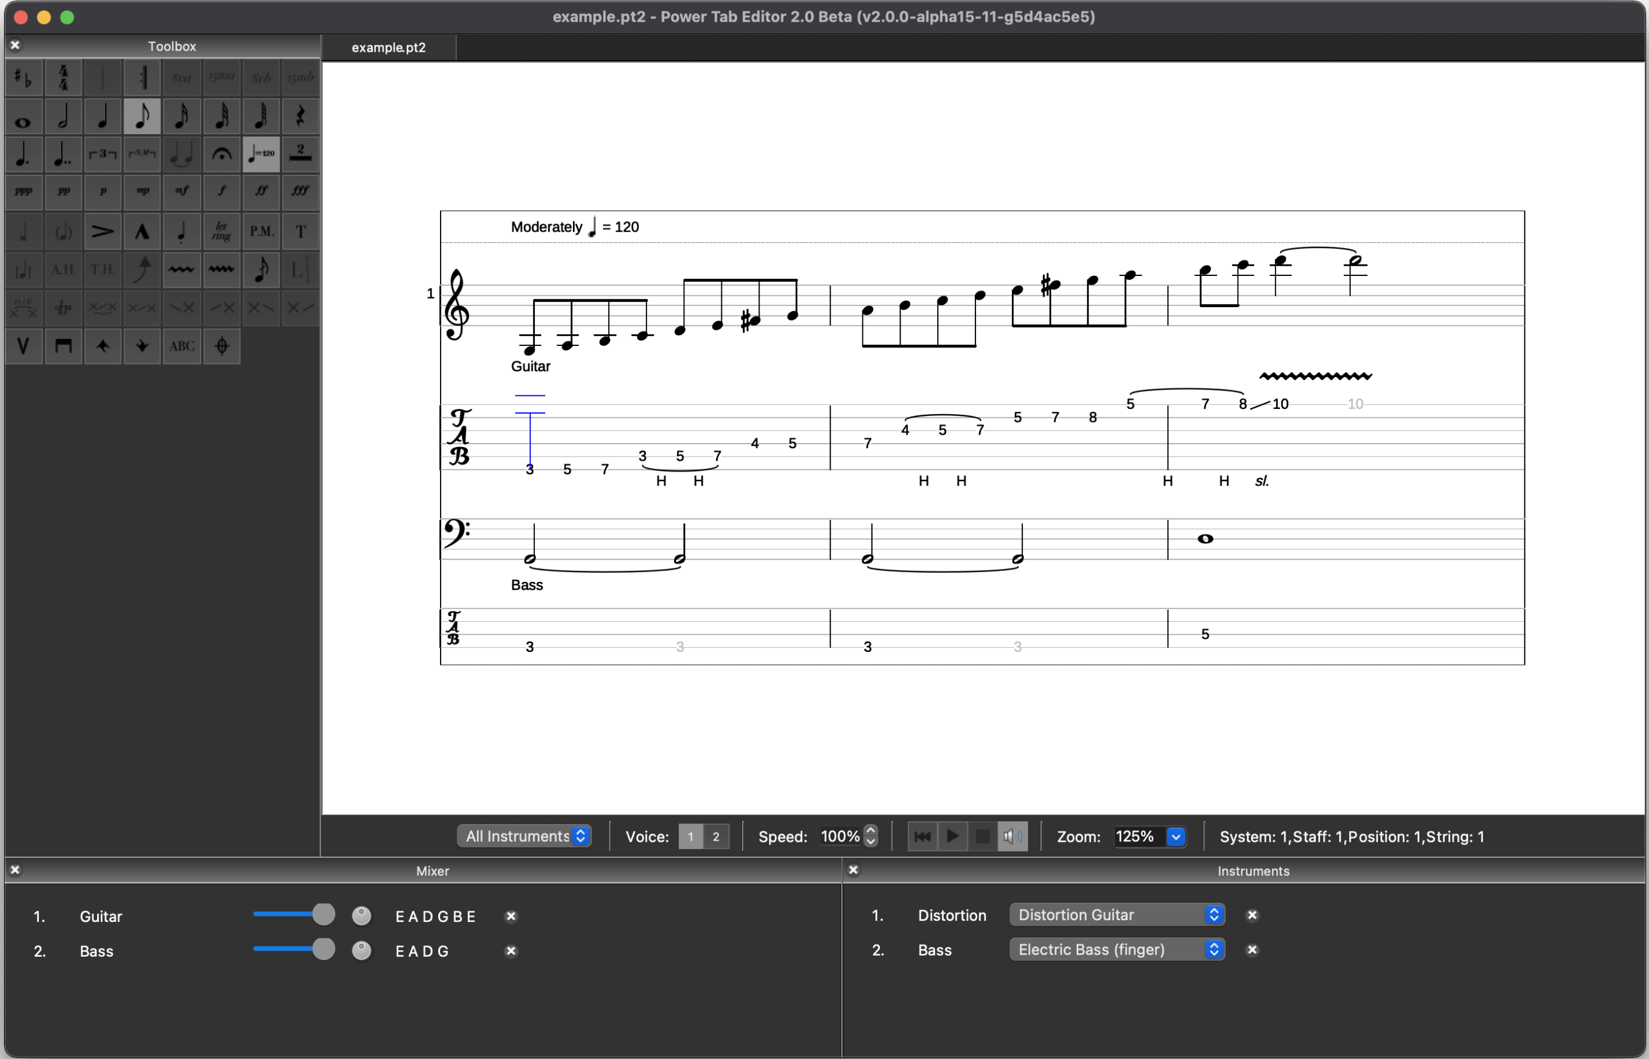Select the quarter note duration
The width and height of the screenshot is (1649, 1059).
[x=102, y=115]
